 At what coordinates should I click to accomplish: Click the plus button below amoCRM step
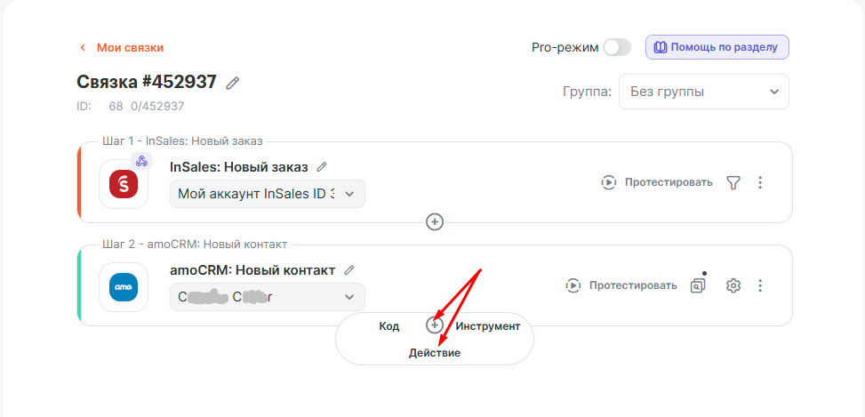tap(435, 325)
